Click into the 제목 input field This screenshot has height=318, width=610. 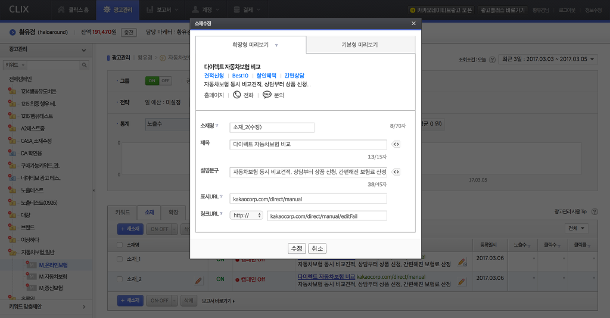click(309, 144)
